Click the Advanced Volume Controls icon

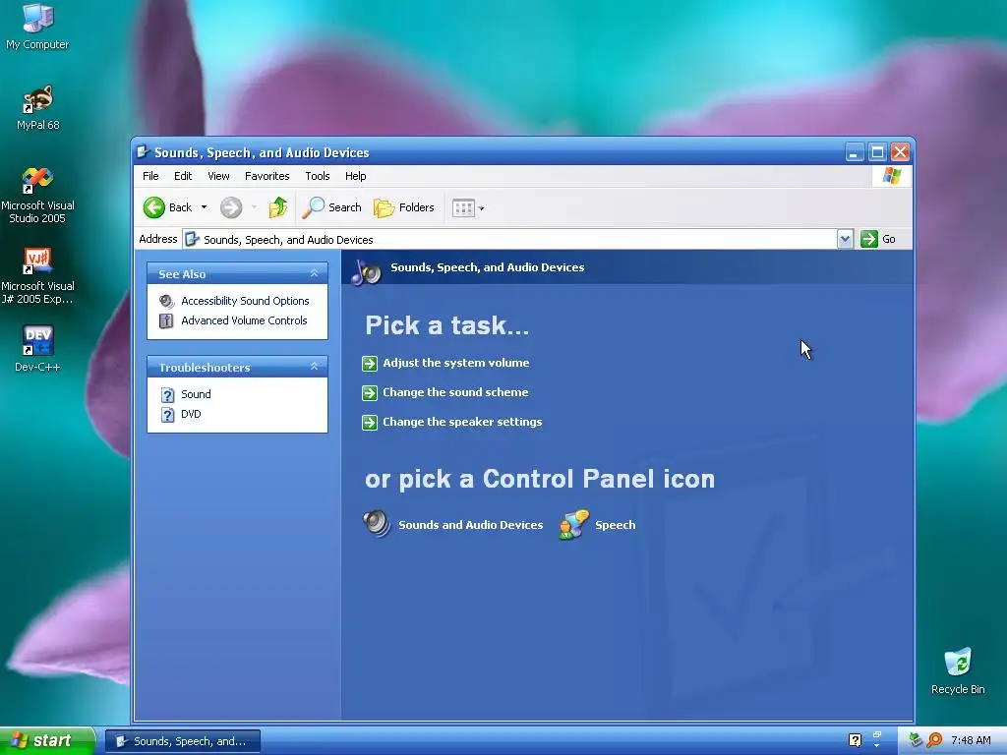click(166, 321)
